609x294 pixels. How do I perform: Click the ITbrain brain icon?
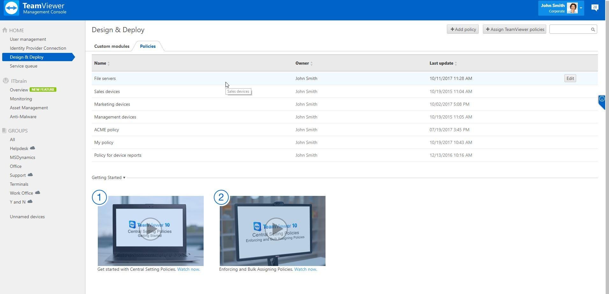point(5,81)
